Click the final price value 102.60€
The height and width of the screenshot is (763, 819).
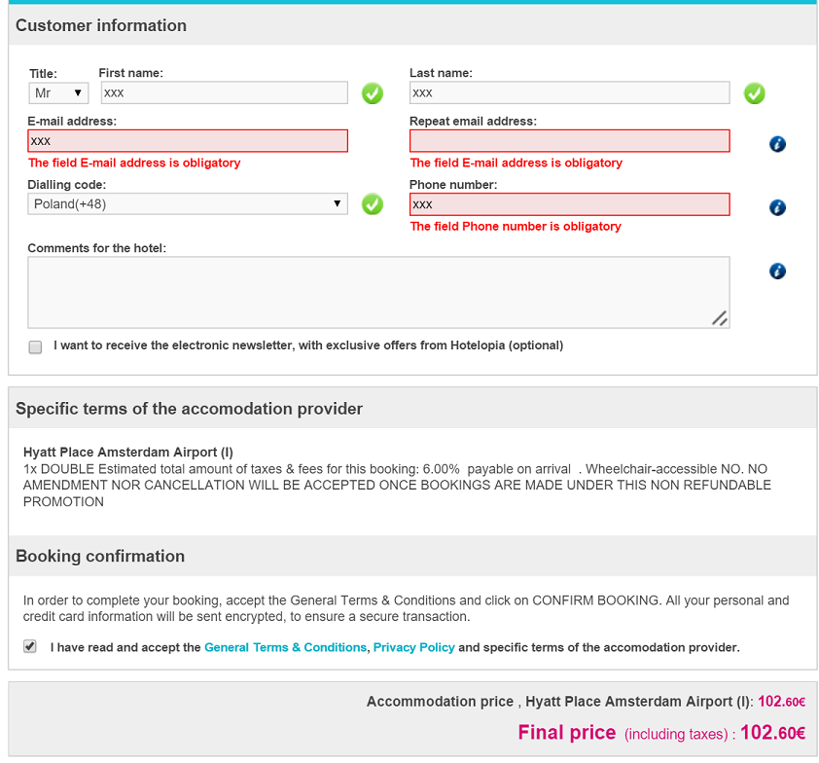point(772,733)
